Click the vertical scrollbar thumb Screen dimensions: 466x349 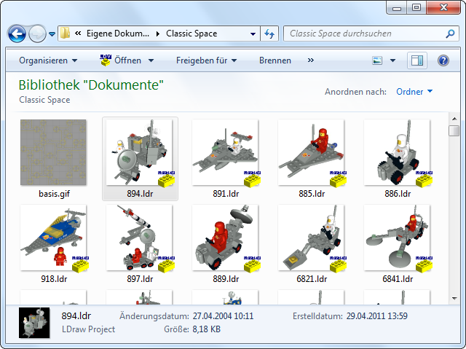coord(454,130)
